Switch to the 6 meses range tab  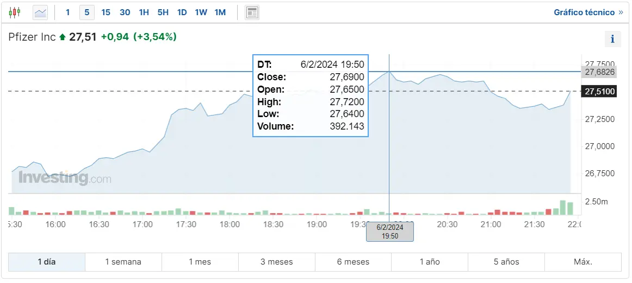coord(353,262)
